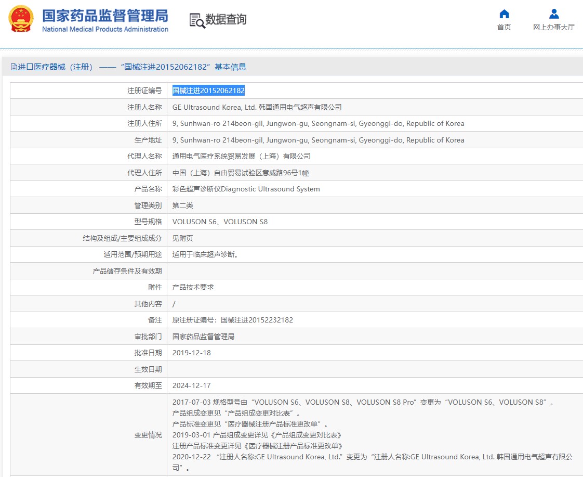This screenshot has width=583, height=477.
Task: Click 管理类别 value 第二类
Action: pyautogui.click(x=182, y=205)
